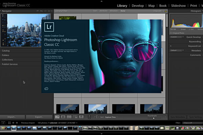Switch to Loupe view in the toolbar
Screen dimensions: 203x135
click(63, 117)
